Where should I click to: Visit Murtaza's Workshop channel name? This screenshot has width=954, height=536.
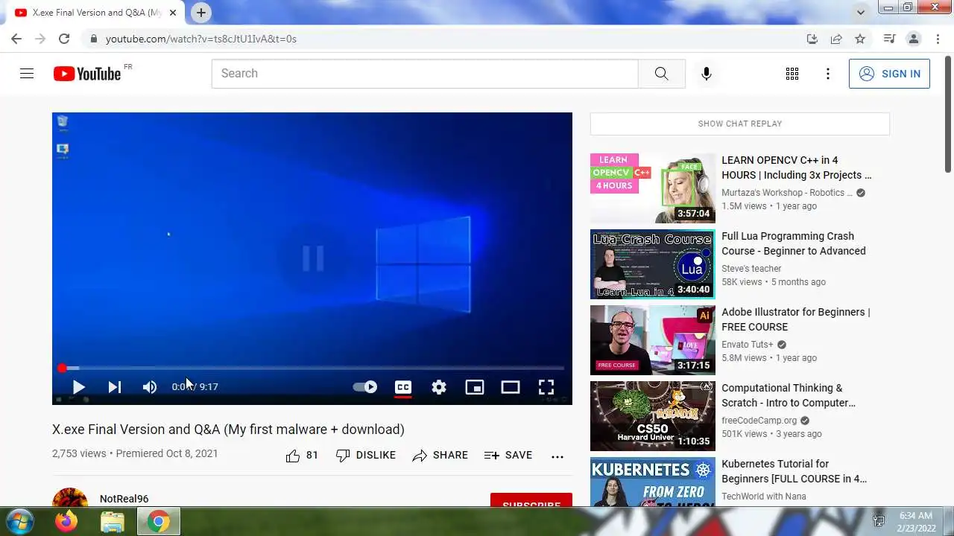pos(787,193)
